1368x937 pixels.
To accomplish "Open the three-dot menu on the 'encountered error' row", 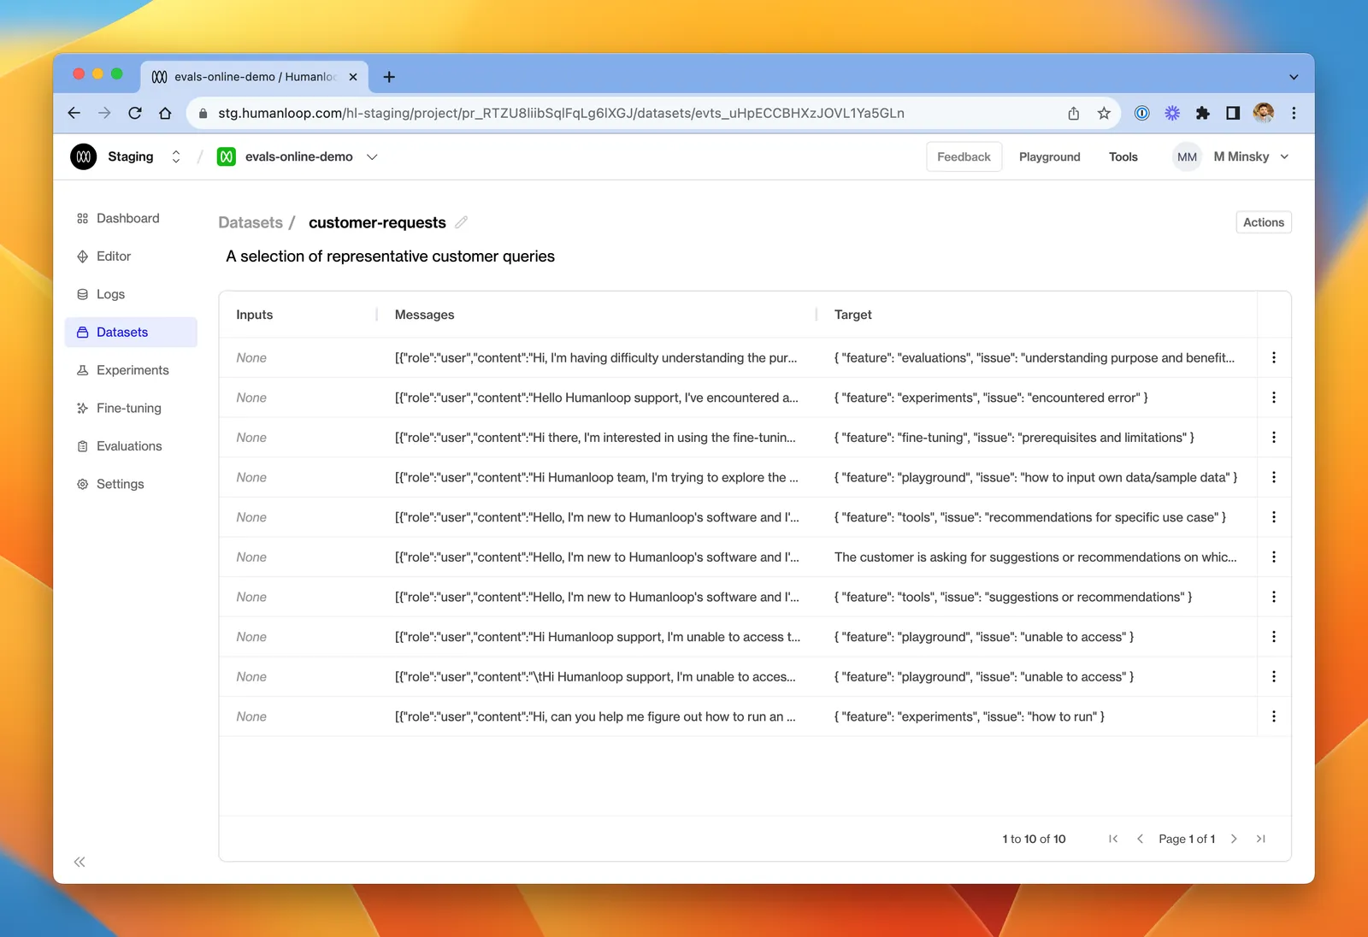I will click(1274, 398).
